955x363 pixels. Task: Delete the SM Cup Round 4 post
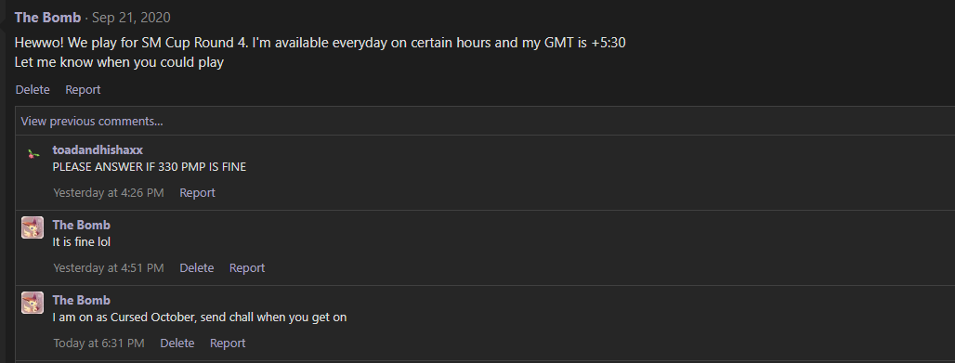(33, 89)
